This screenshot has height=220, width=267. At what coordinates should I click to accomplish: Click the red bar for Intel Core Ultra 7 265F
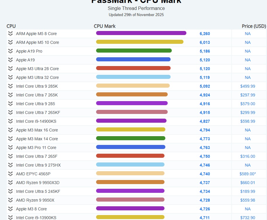tap(130, 156)
